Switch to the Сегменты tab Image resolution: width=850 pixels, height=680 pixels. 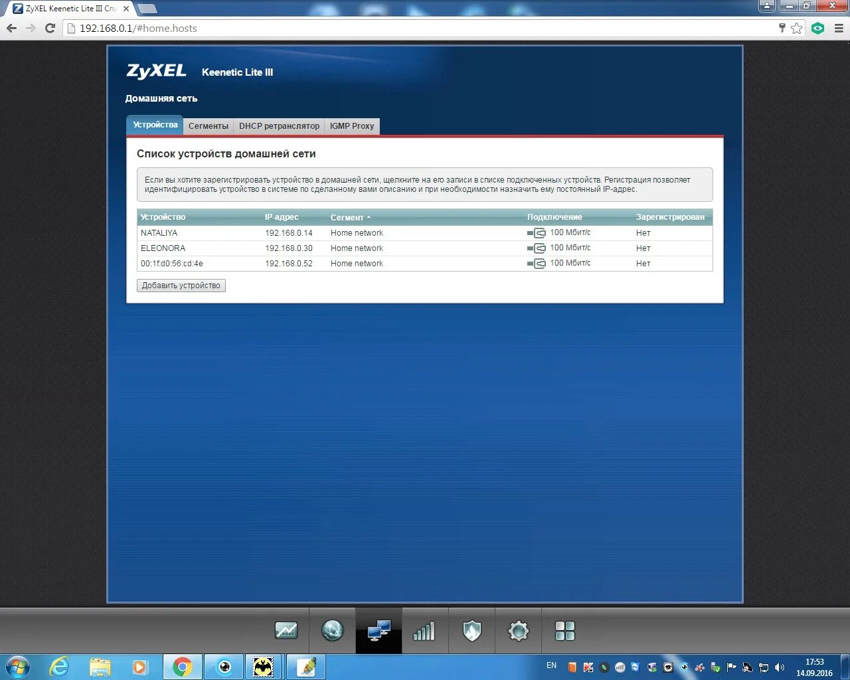(x=208, y=126)
